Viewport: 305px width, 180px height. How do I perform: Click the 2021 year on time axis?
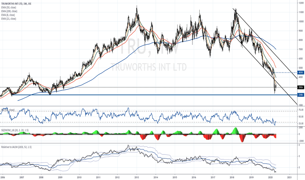point(289,177)
